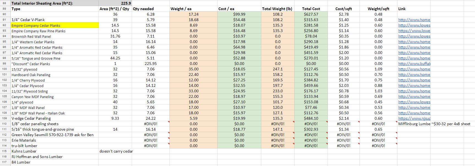
Task: Select the "doesn't carry cedar" note cell
Action: tap(116, 151)
